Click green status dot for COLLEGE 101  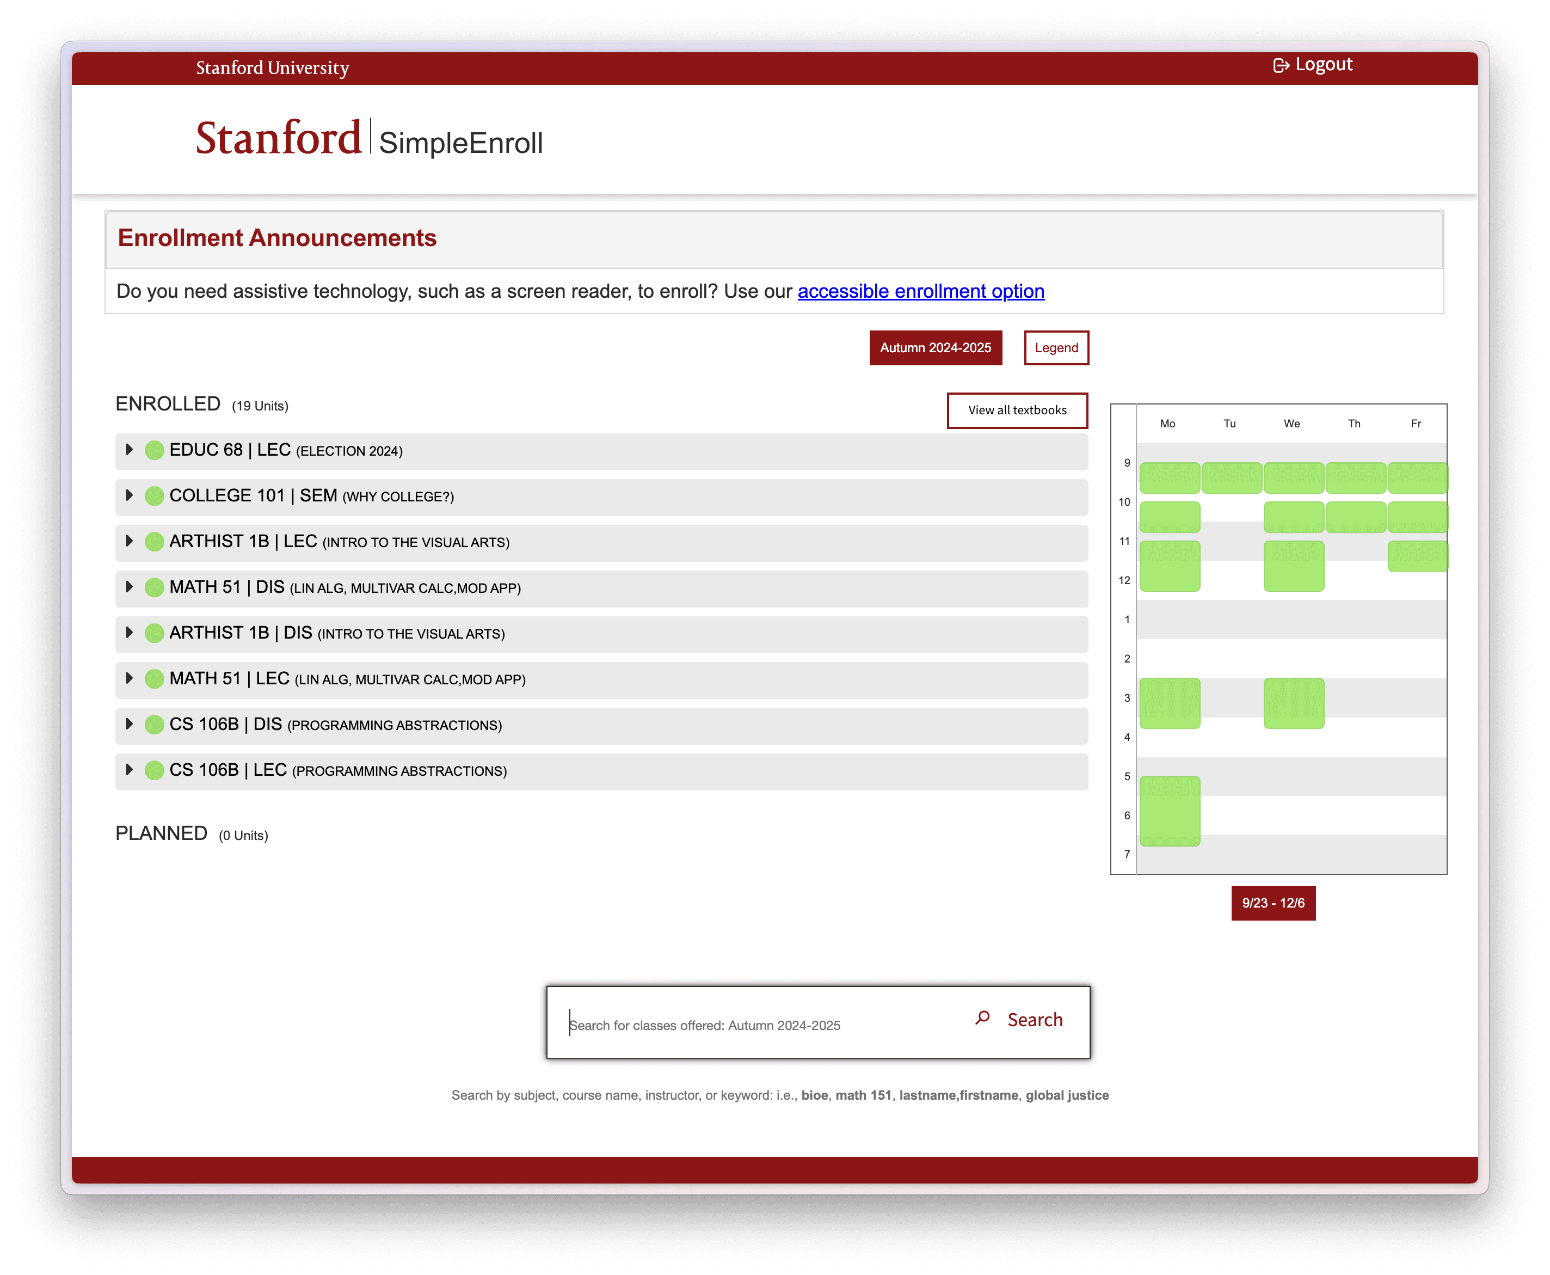tap(154, 496)
